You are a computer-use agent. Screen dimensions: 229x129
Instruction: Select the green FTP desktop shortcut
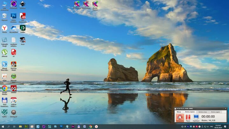point(14,78)
